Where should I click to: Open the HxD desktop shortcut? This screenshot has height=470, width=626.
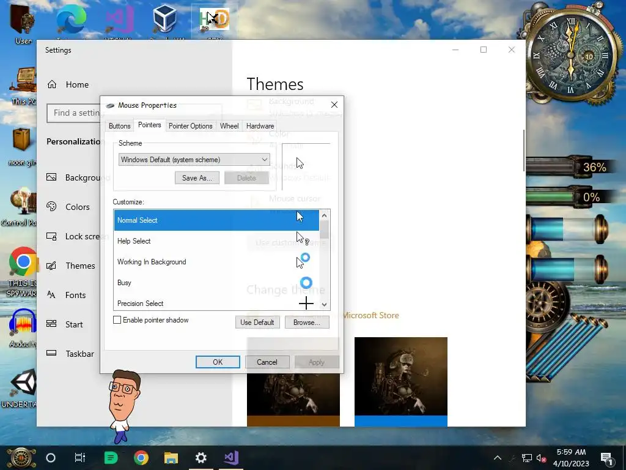[x=215, y=20]
